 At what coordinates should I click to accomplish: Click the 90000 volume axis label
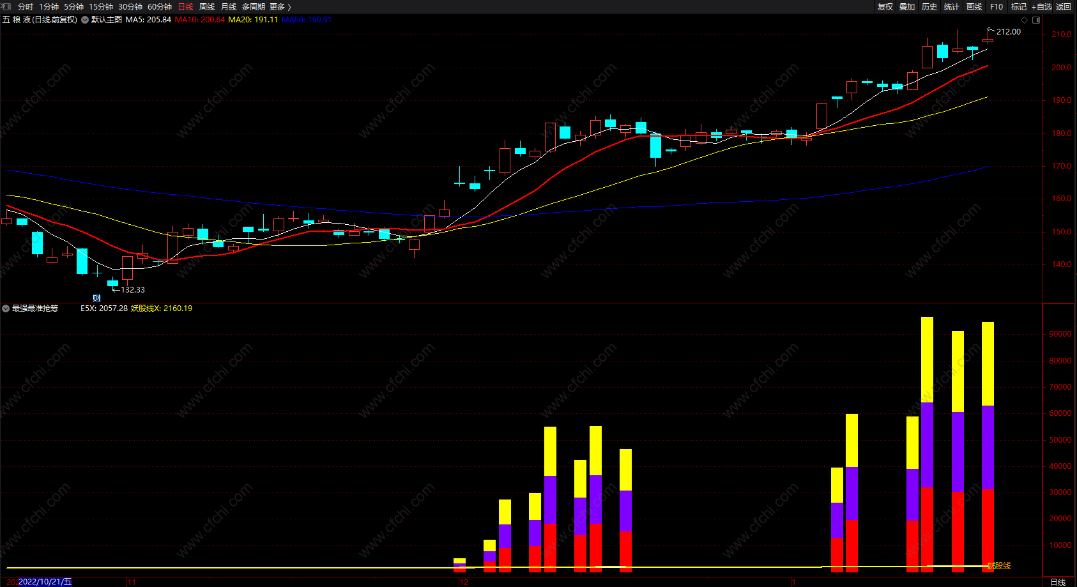coord(1060,334)
